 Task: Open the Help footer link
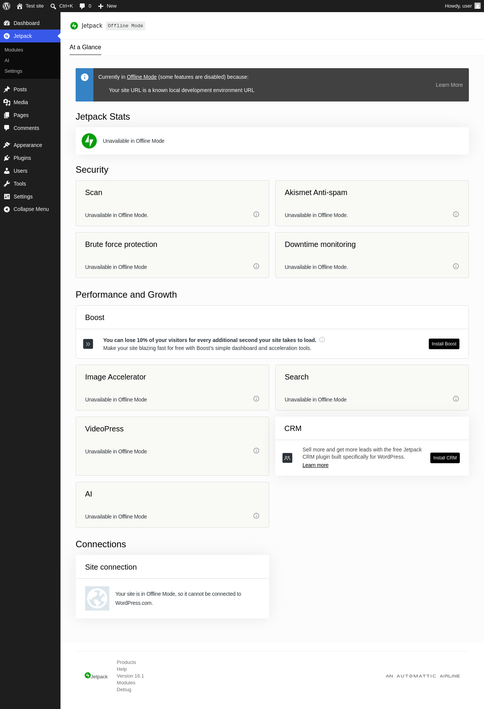click(122, 669)
